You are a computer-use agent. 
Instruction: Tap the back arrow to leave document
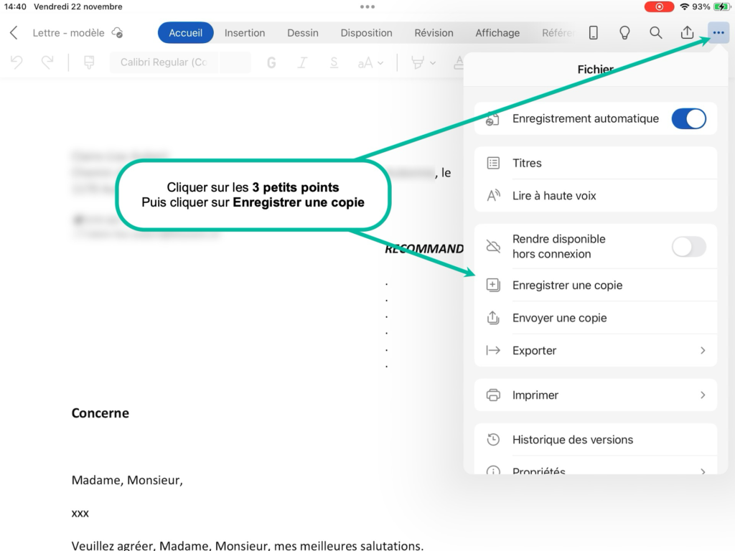[x=14, y=33]
